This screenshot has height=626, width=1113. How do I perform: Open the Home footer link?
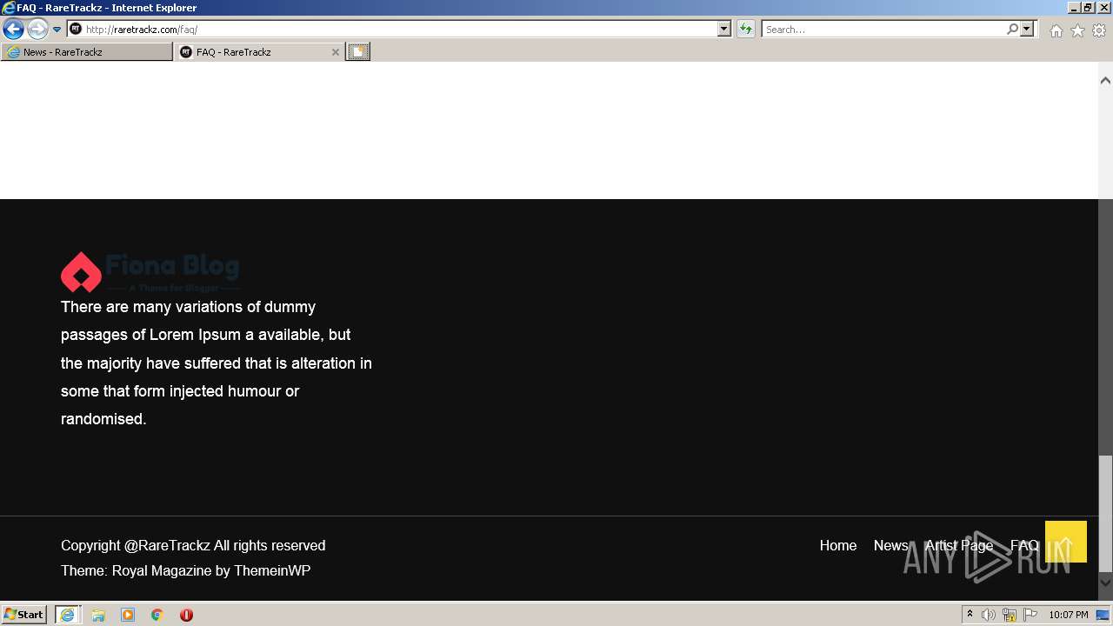[x=838, y=545]
